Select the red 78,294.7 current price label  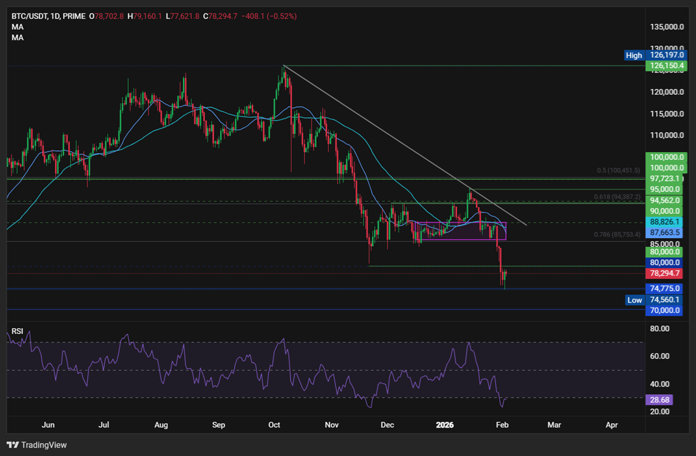(666, 273)
